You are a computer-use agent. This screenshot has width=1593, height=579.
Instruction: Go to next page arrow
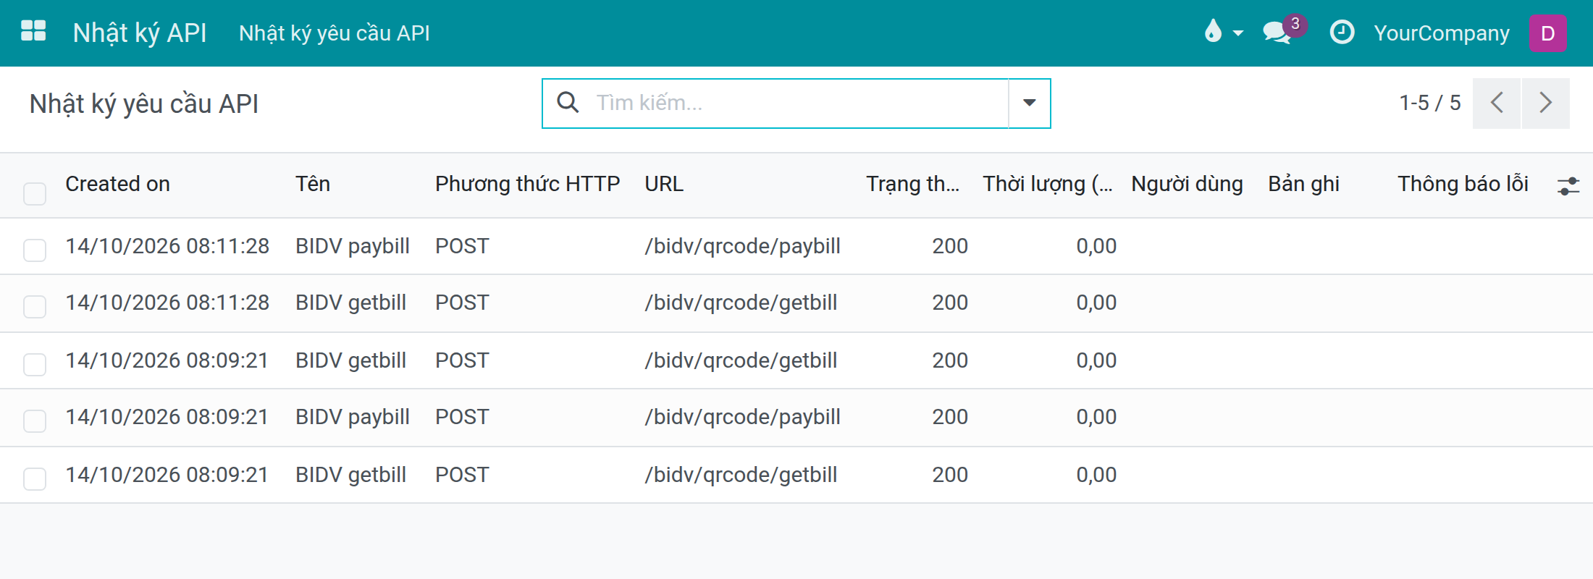tap(1546, 103)
